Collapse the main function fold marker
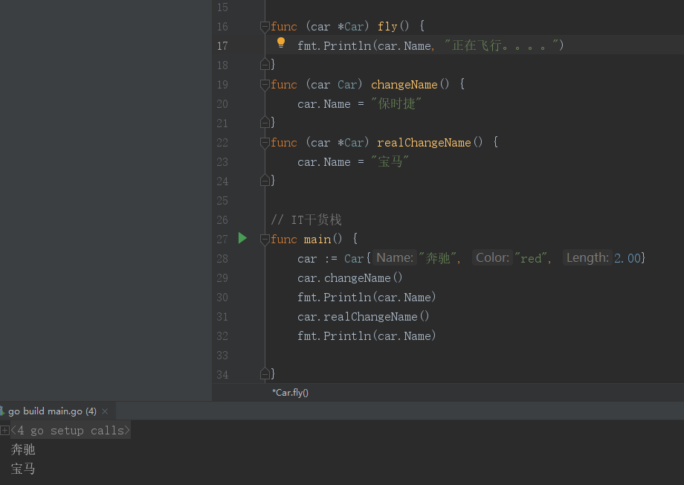This screenshot has width=684, height=485. pos(265,240)
